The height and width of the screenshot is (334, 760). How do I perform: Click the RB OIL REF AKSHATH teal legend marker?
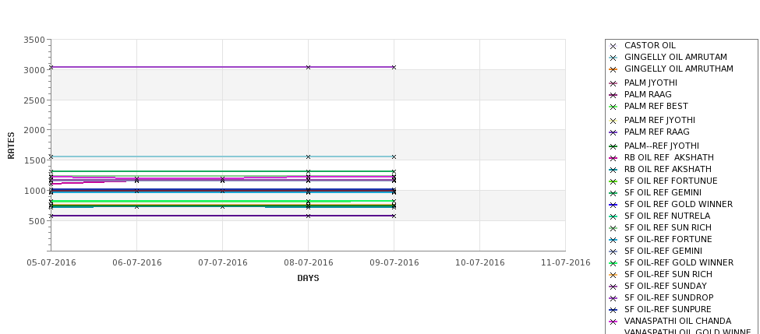click(613, 170)
